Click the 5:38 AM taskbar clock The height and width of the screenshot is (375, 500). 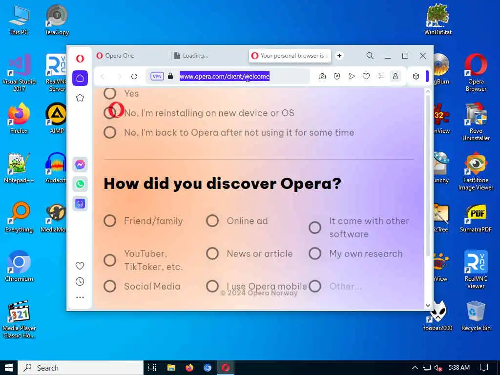click(x=459, y=368)
